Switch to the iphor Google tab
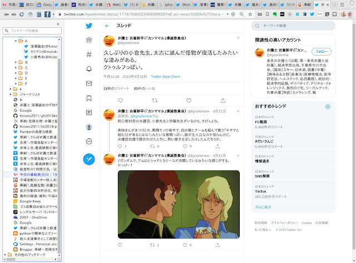 point(166,4)
